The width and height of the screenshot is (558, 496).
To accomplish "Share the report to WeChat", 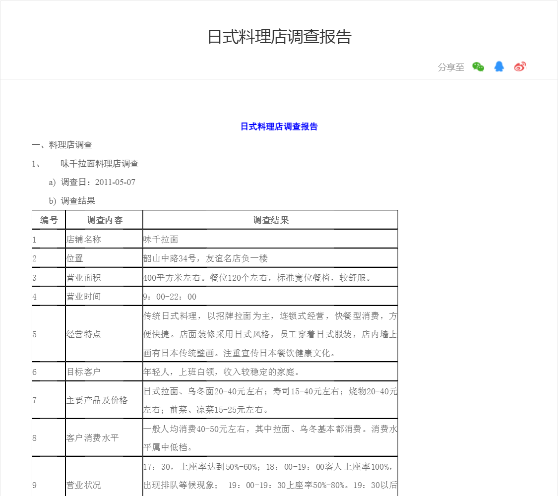I will coord(478,66).
